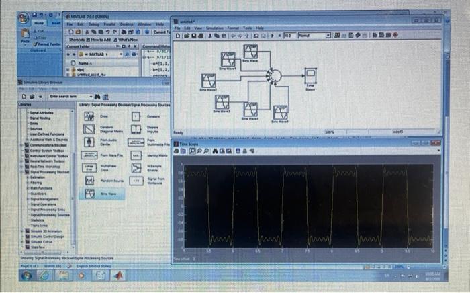Viewport: 470px width, 293px height.
Task: Select Discrete Impulse block in library
Action: pyautogui.click(x=136, y=129)
